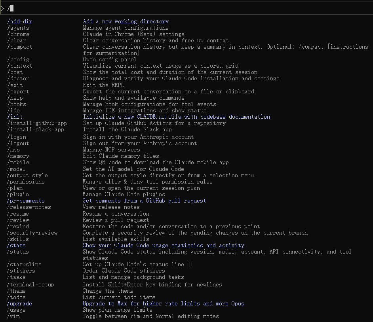Select the /export command
The height and width of the screenshot is (322, 373).
pos(18,91)
